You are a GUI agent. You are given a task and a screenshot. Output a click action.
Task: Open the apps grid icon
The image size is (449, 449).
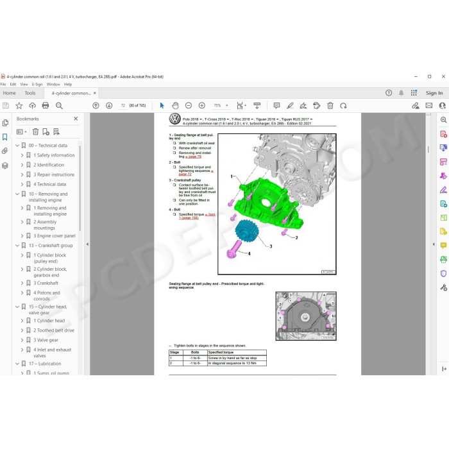point(414,93)
